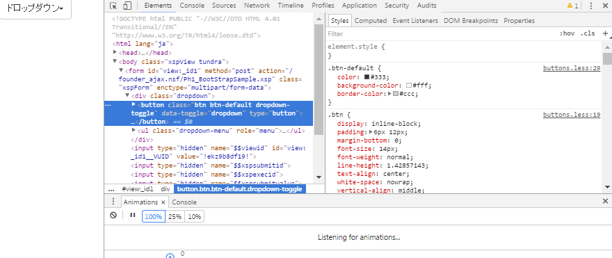Select the Styles sidebar tab
The image size is (612, 258).
click(x=339, y=21)
